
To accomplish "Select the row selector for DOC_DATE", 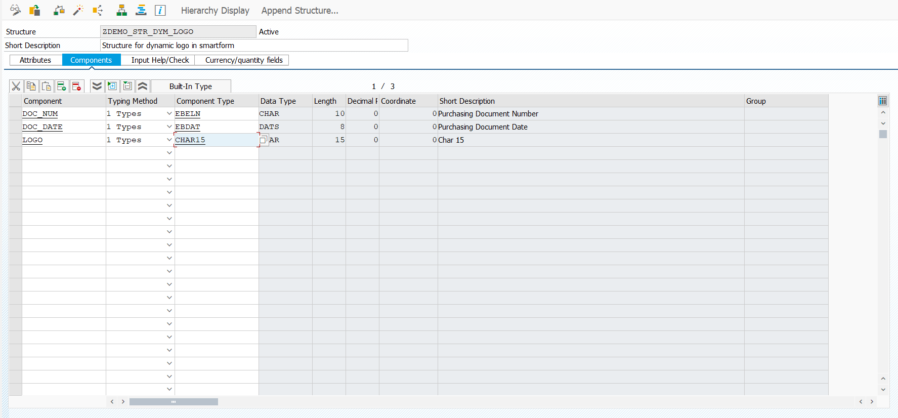I will (x=15, y=127).
